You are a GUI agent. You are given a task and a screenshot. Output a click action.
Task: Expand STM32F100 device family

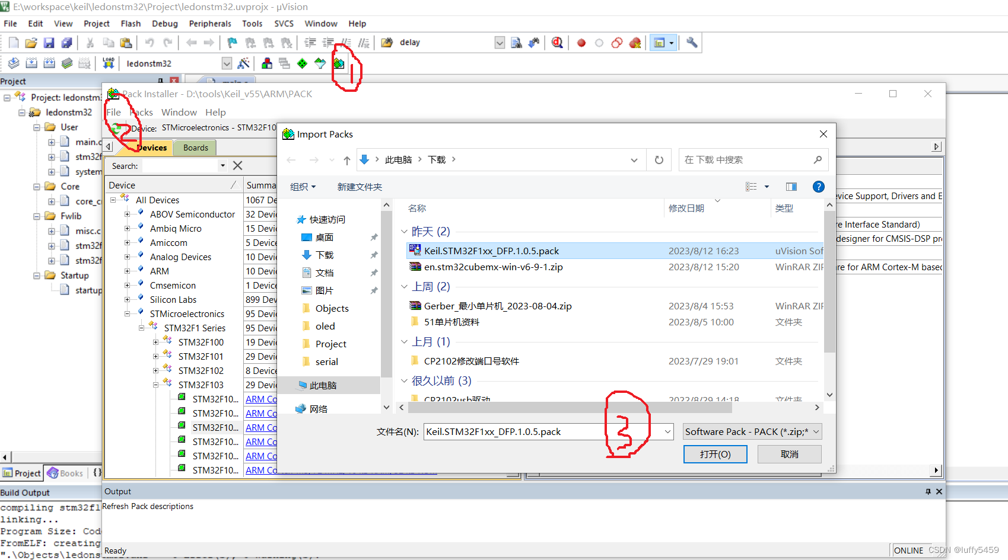[155, 343]
